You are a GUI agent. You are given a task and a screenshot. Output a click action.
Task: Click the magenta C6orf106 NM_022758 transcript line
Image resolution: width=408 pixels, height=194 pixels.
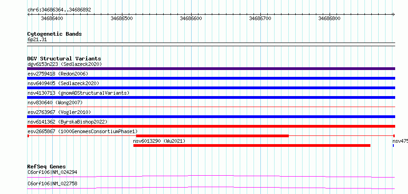[211, 188]
